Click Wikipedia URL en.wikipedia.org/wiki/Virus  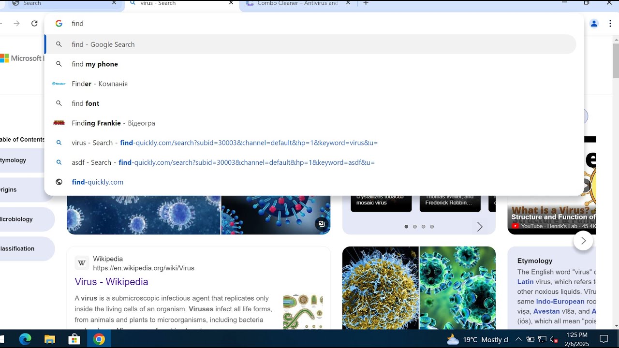tap(144, 268)
